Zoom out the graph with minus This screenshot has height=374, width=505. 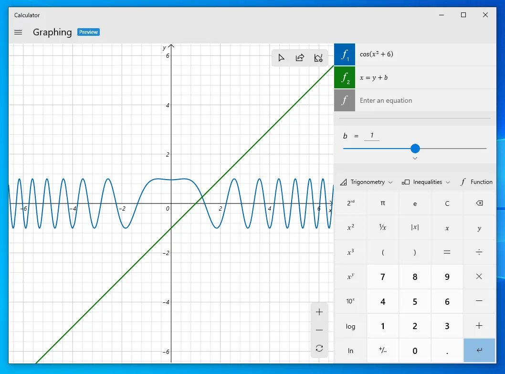319,330
